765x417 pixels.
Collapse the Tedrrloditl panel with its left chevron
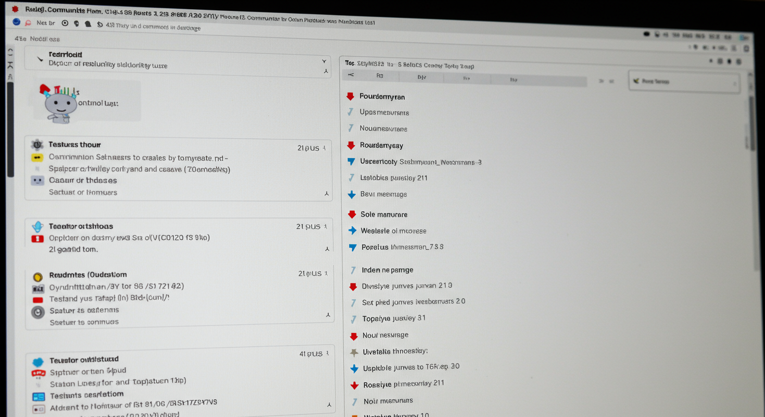point(40,59)
